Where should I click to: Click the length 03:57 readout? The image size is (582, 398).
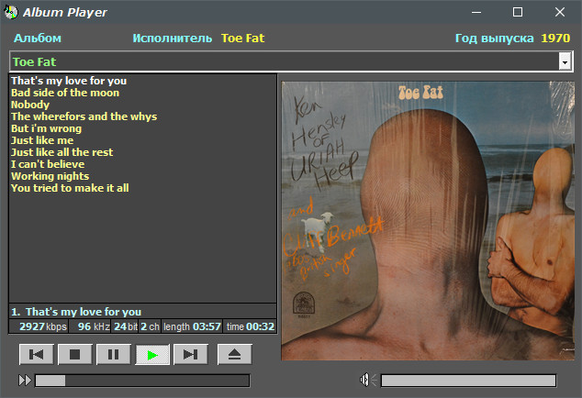coord(192,326)
